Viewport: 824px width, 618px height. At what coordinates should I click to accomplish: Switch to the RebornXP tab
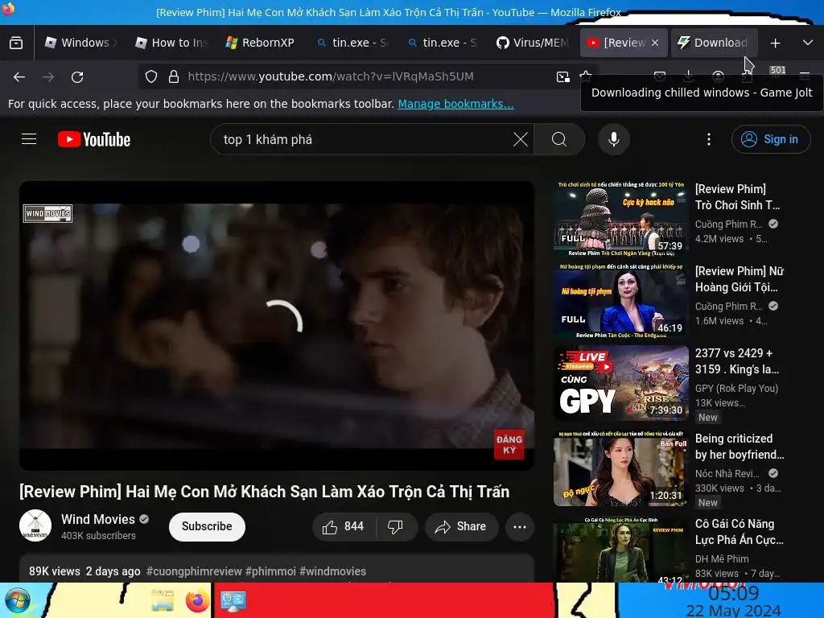click(x=260, y=43)
